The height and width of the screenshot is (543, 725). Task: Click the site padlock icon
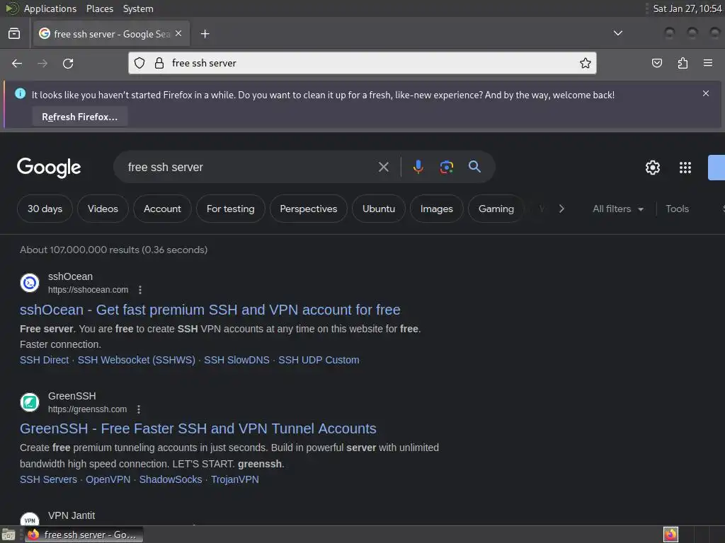tap(159, 63)
